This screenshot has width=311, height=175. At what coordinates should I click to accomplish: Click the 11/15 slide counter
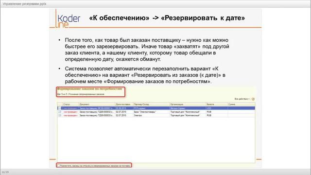pyautogui.click(x=5, y=172)
